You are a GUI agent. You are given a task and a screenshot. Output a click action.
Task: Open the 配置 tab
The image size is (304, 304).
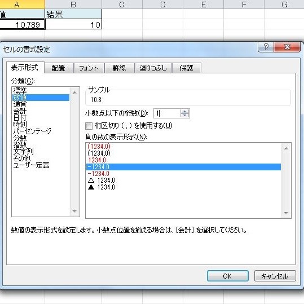[x=58, y=68]
